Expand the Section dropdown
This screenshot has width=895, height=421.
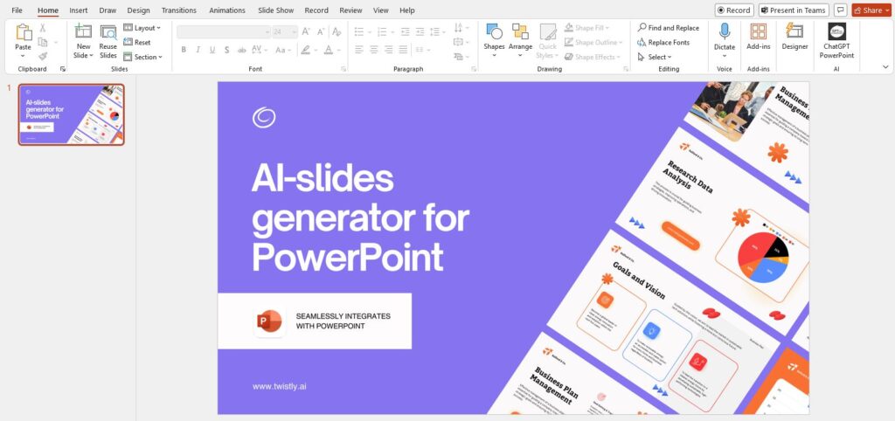[x=142, y=57]
